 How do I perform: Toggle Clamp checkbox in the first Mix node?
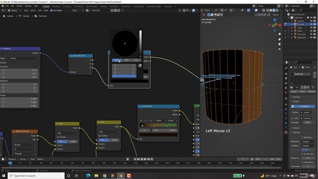(58, 137)
